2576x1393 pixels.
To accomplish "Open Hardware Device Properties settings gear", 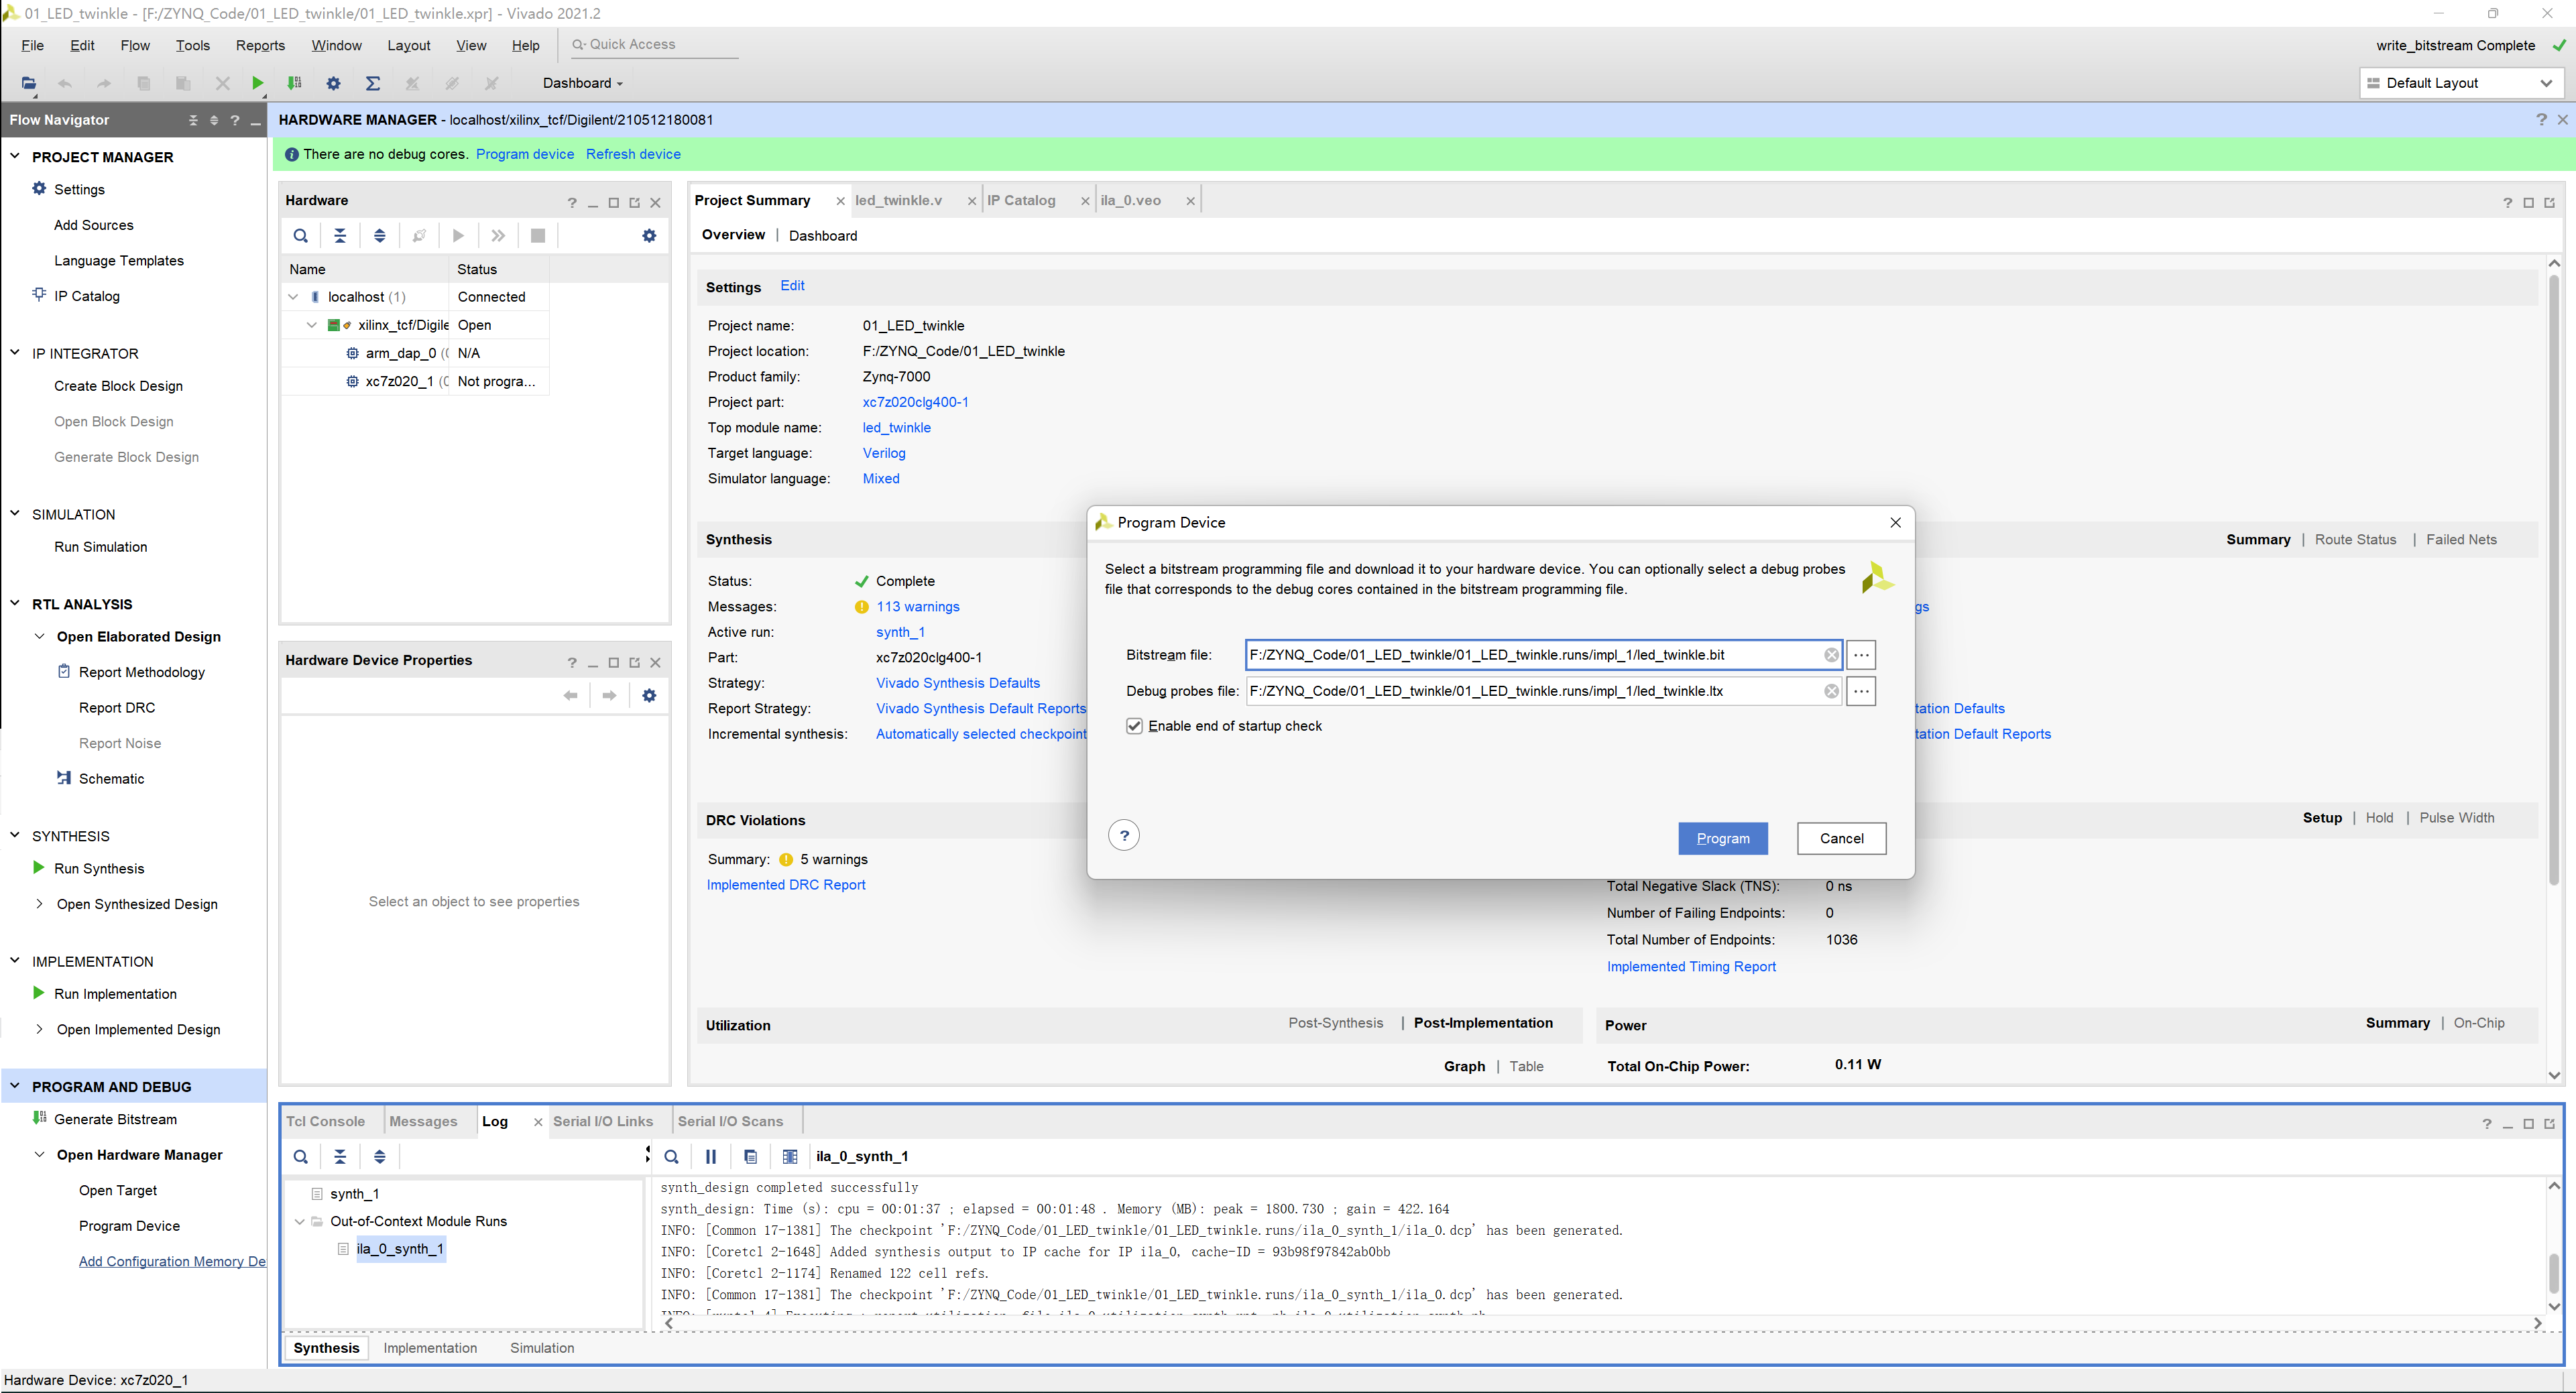I will click(649, 696).
